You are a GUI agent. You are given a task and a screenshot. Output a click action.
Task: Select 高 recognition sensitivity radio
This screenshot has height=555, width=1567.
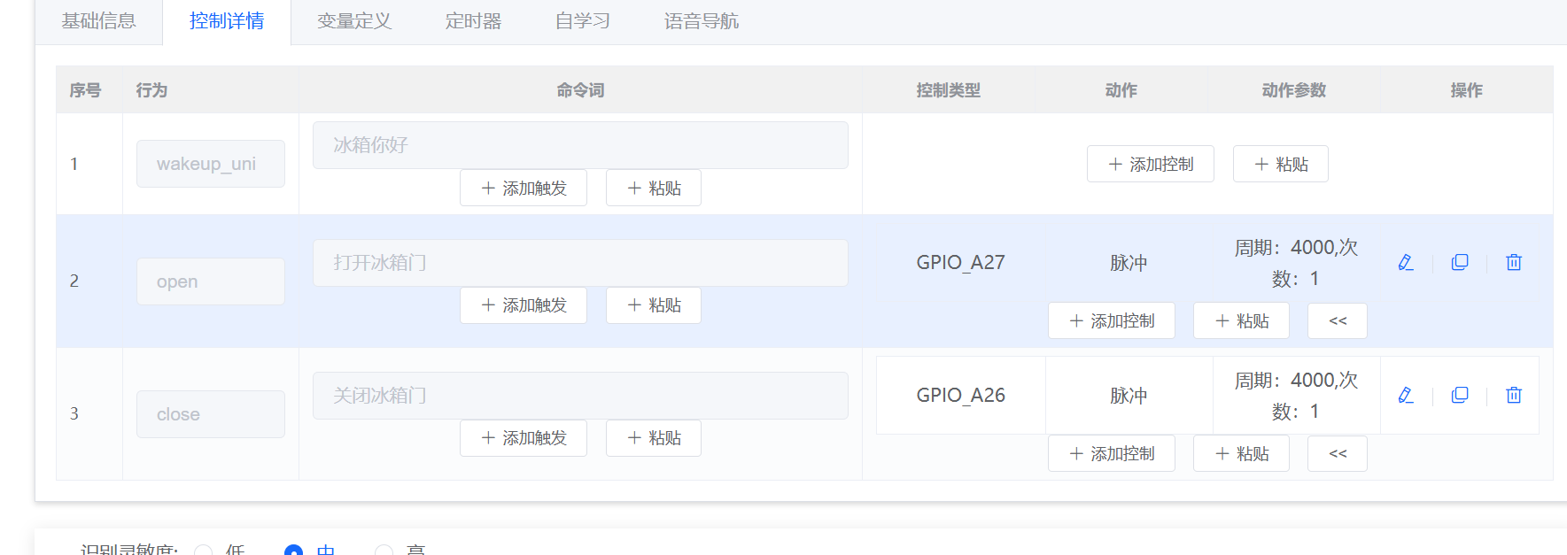pyautogui.click(x=384, y=550)
